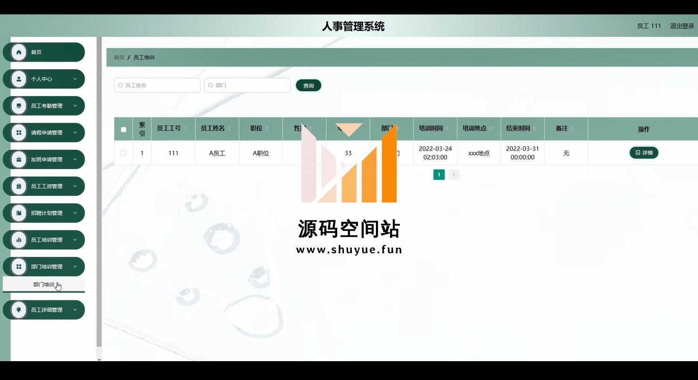Viewport: 698px width, 380px height.
Task: Click the A员工 name cell
Action: (217, 154)
